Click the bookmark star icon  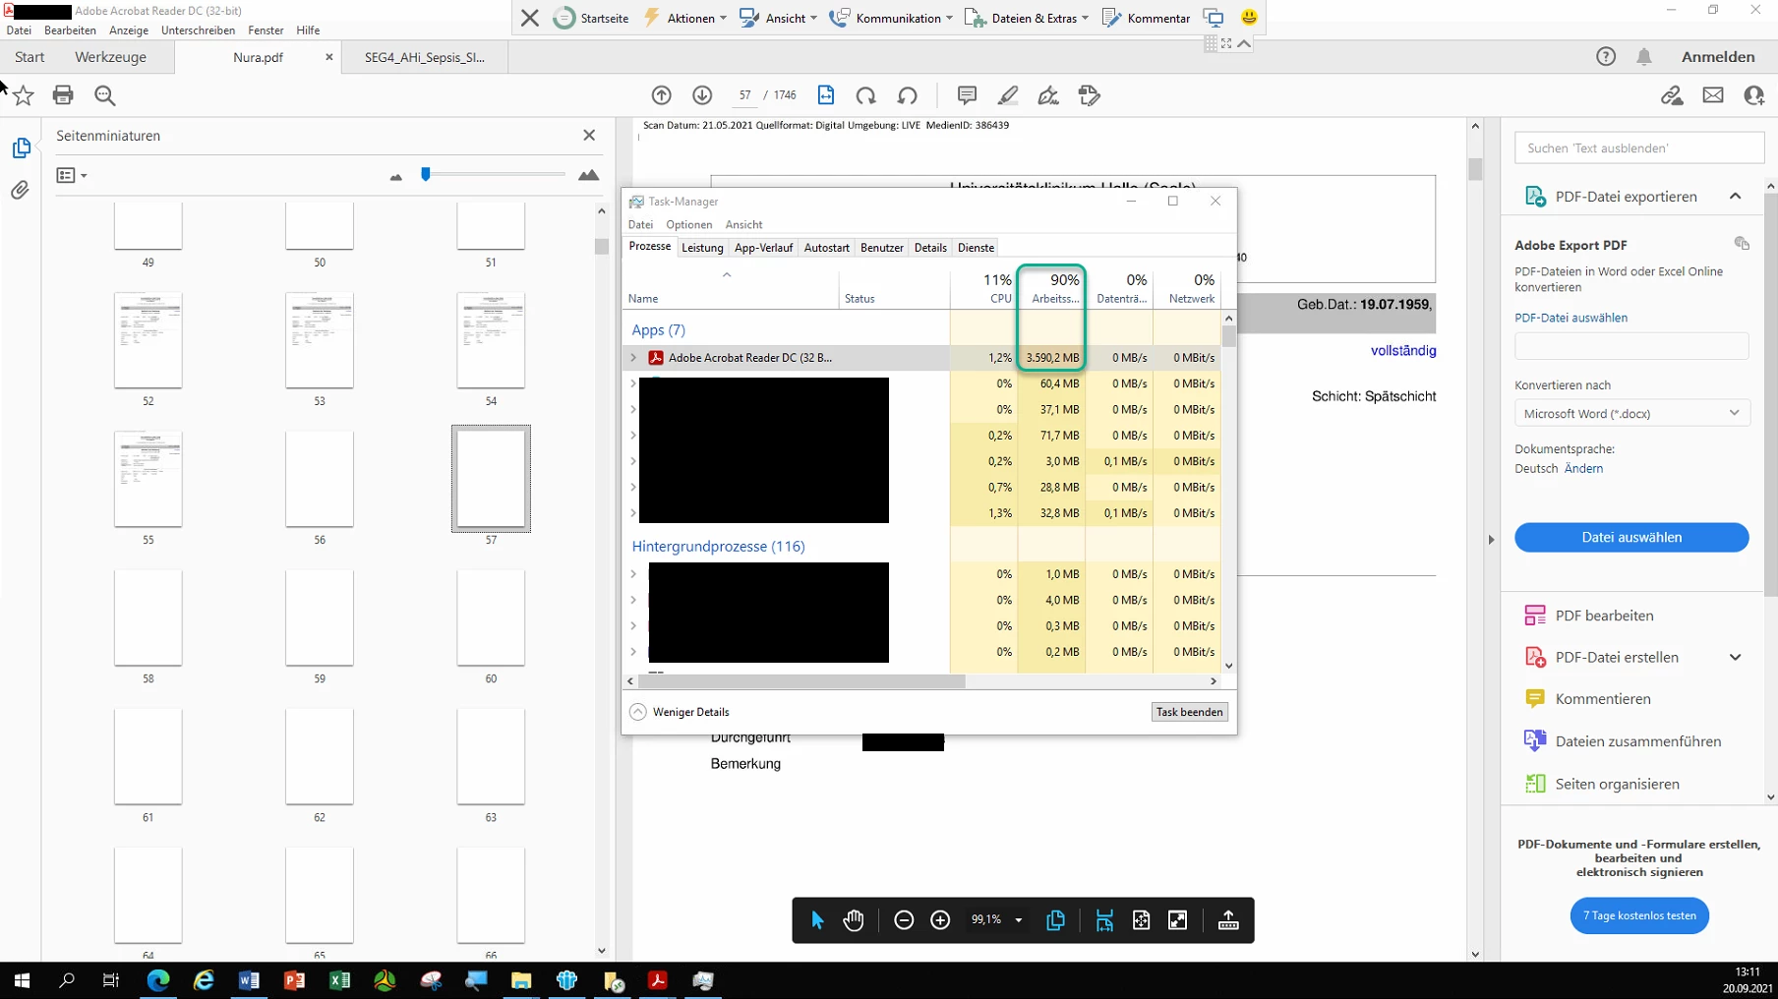(24, 95)
